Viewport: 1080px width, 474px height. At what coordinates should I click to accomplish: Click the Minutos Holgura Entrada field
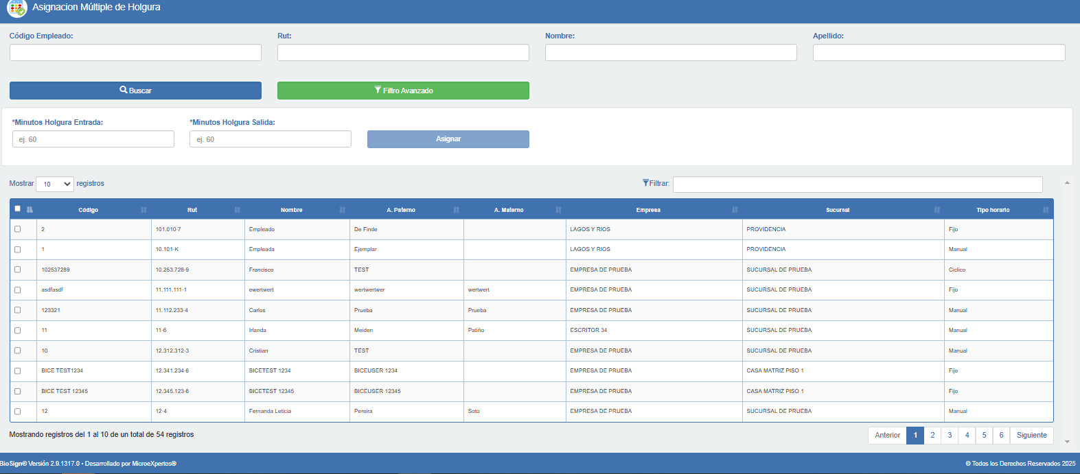coord(93,139)
